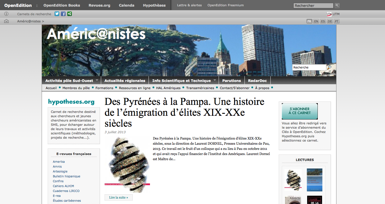Open the E-rea e-revue link
This screenshot has width=385, height=204.
(57, 196)
